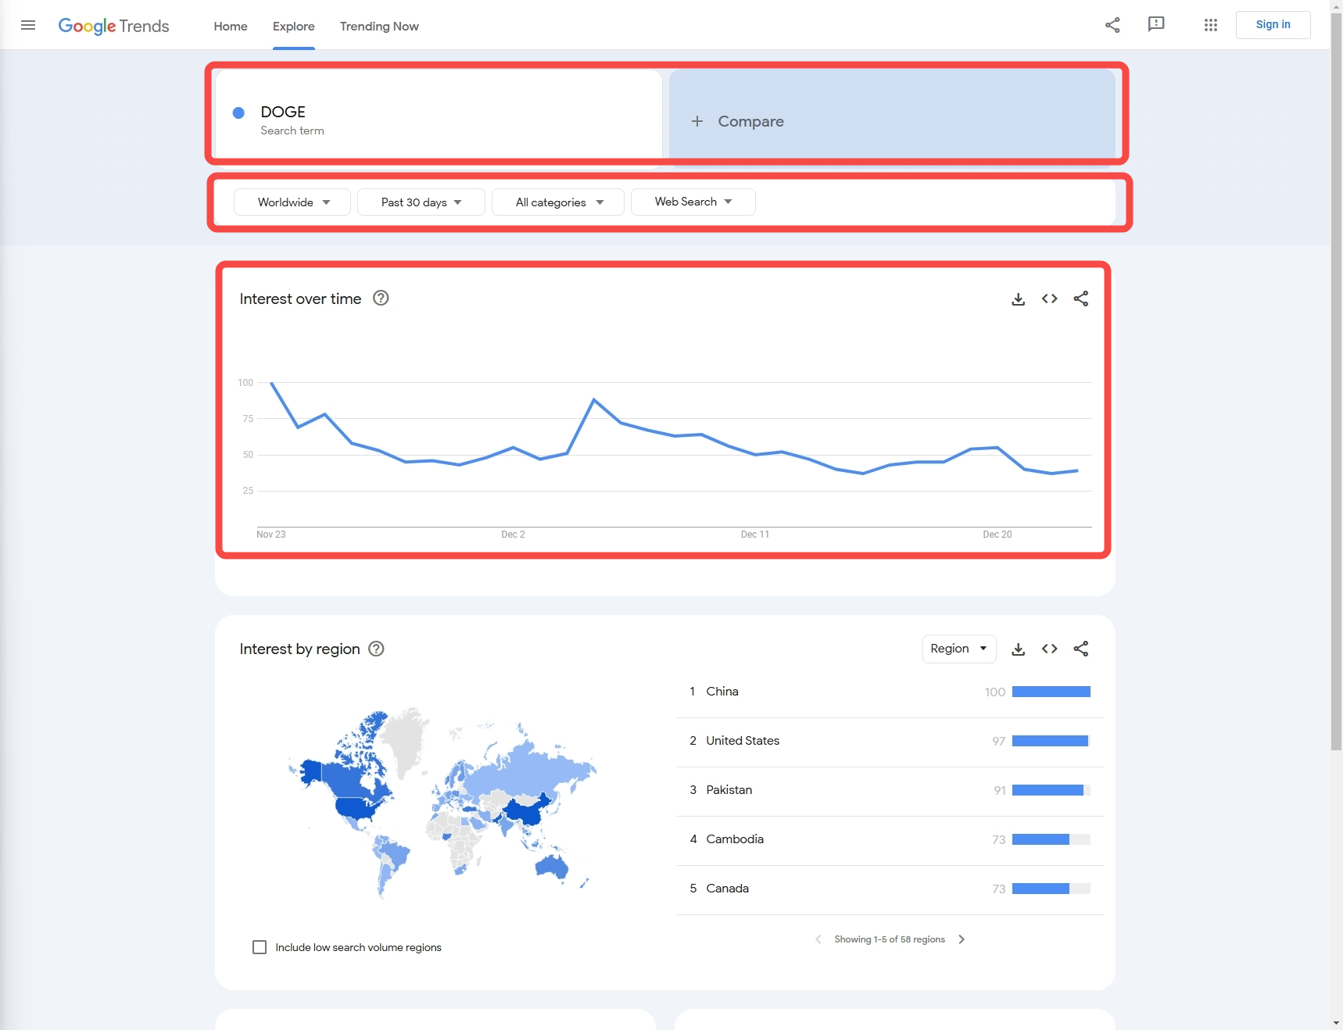Select China in region list
Viewport: 1343px width, 1030px height.
pos(722,692)
